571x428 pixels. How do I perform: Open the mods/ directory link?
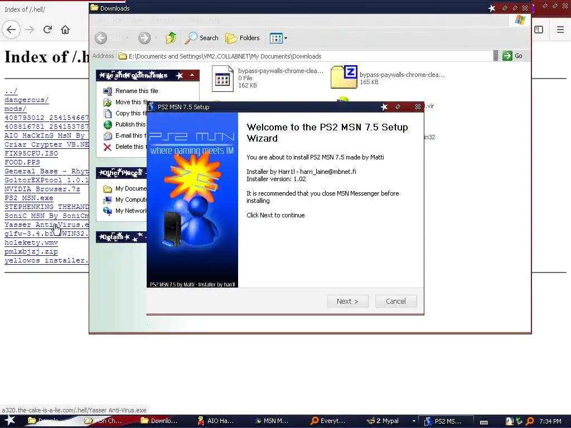pos(15,109)
